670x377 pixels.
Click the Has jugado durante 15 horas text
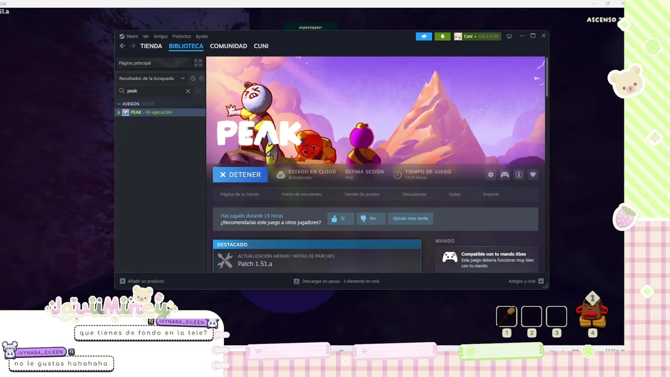tap(252, 216)
